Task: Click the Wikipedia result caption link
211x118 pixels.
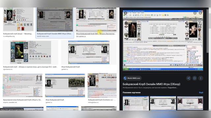Action: click(18, 34)
